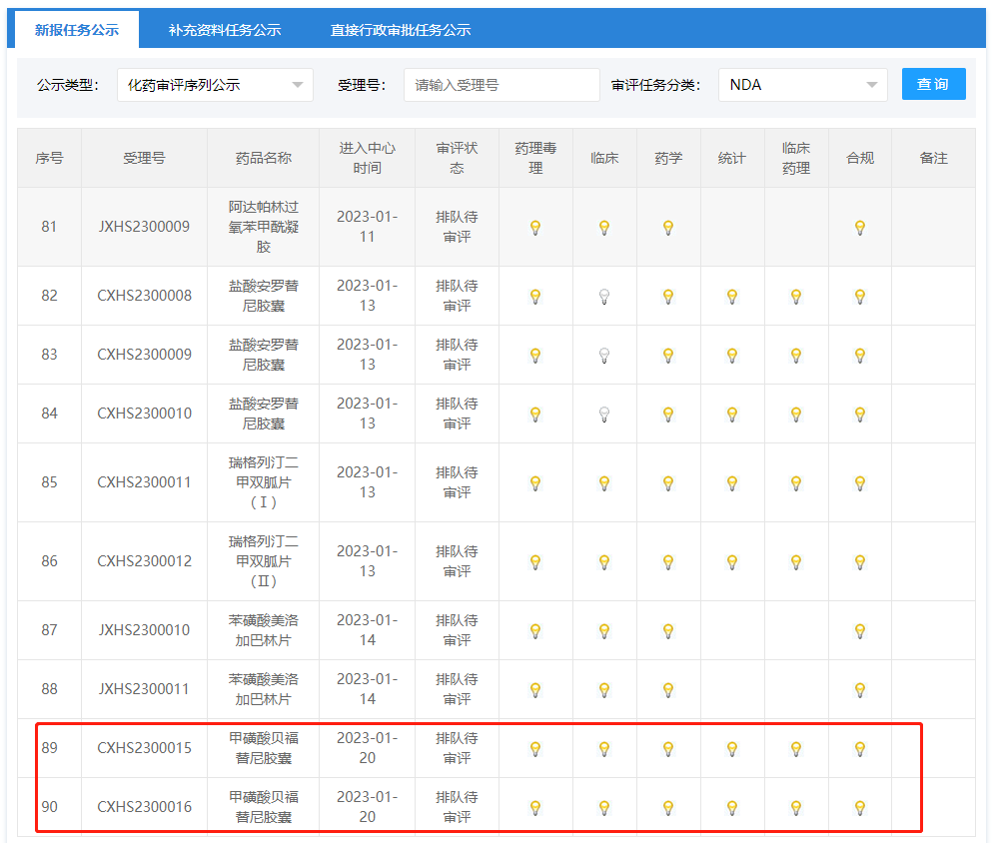Select the 新报任务公示 tab
The image size is (994, 843).
click(77, 30)
